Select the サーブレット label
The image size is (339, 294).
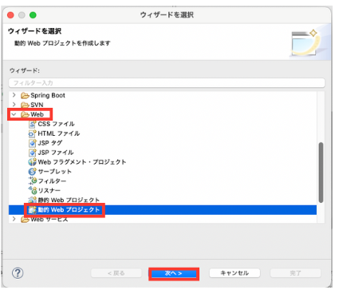click(55, 172)
